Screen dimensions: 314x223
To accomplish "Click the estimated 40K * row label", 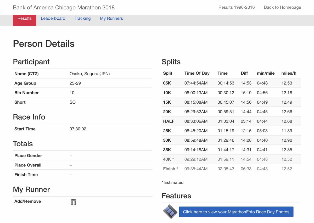I will point(169,159).
